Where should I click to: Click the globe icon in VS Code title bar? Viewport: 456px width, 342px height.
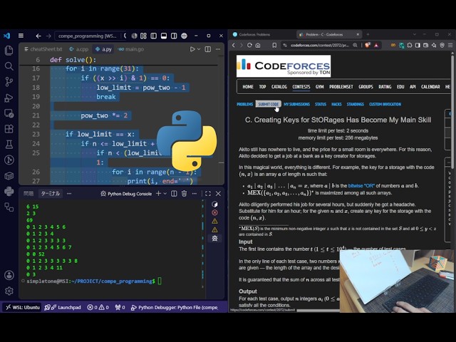(184, 36)
